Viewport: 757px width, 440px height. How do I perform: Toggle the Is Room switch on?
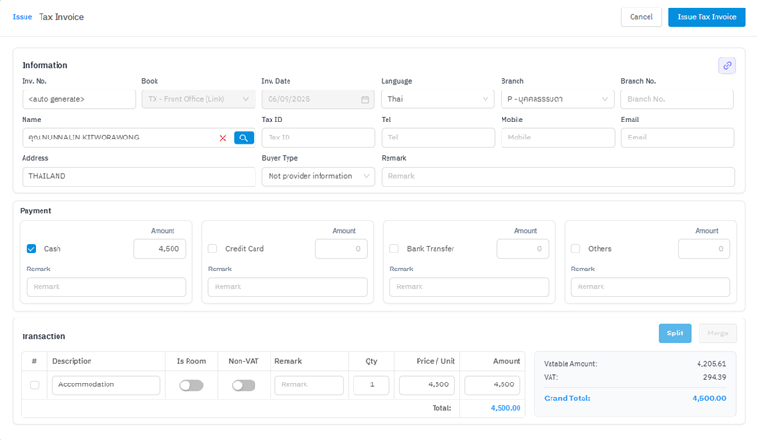coord(191,385)
